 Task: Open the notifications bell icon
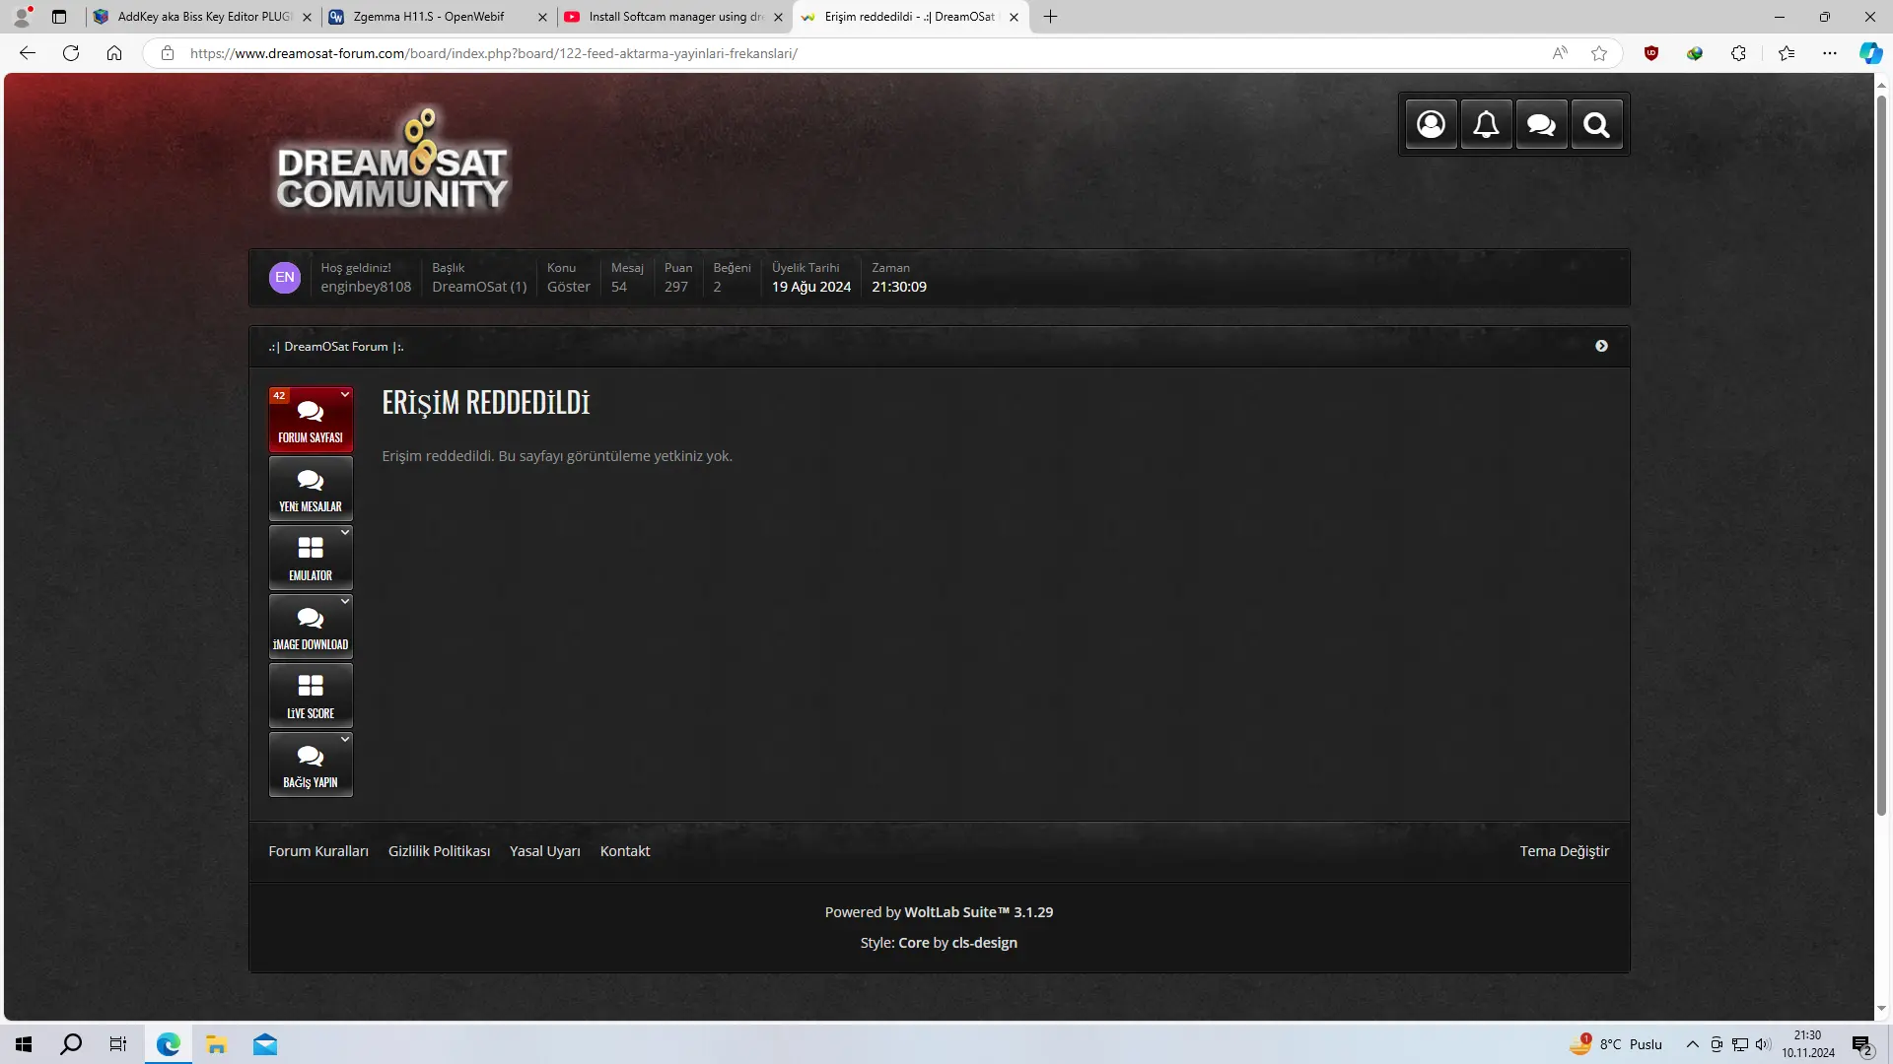click(x=1486, y=124)
